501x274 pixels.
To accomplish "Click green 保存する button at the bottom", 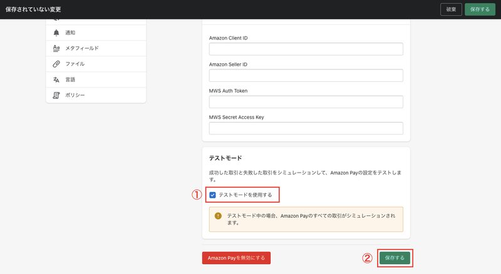I will 395,258.
